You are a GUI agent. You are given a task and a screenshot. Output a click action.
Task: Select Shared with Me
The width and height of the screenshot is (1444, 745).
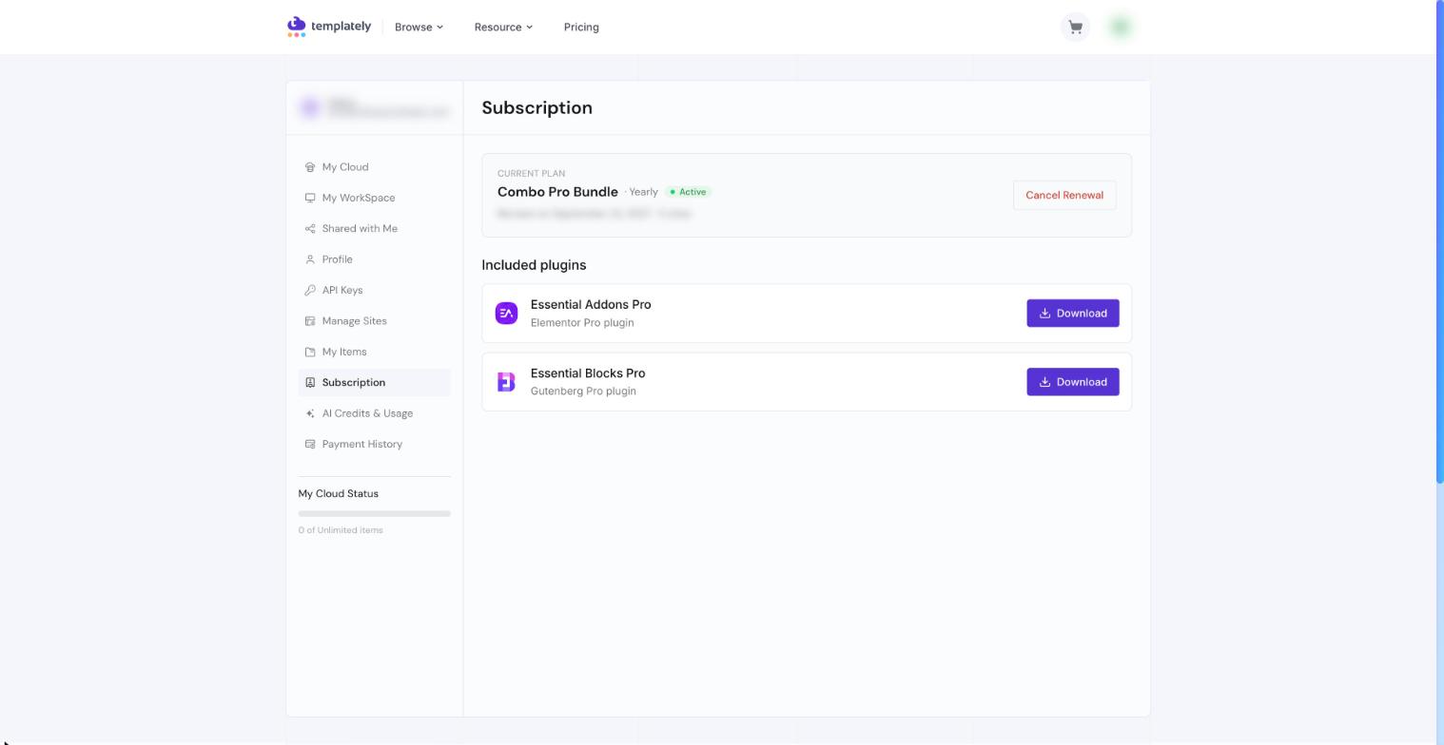(x=374, y=229)
